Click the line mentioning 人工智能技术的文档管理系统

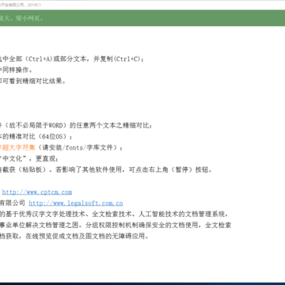115,214
